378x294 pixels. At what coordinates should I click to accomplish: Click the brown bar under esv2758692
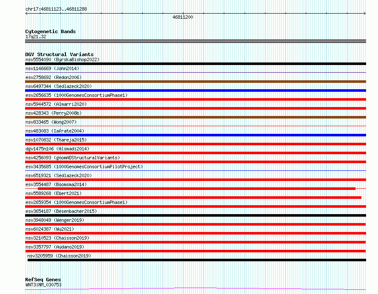(195, 82)
